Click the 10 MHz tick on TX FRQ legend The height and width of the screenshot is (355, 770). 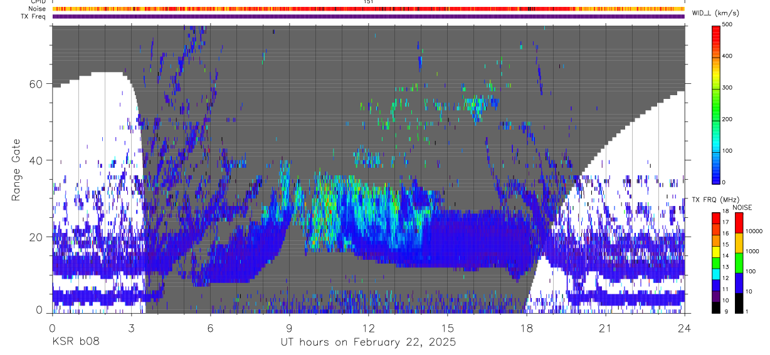[725, 301]
